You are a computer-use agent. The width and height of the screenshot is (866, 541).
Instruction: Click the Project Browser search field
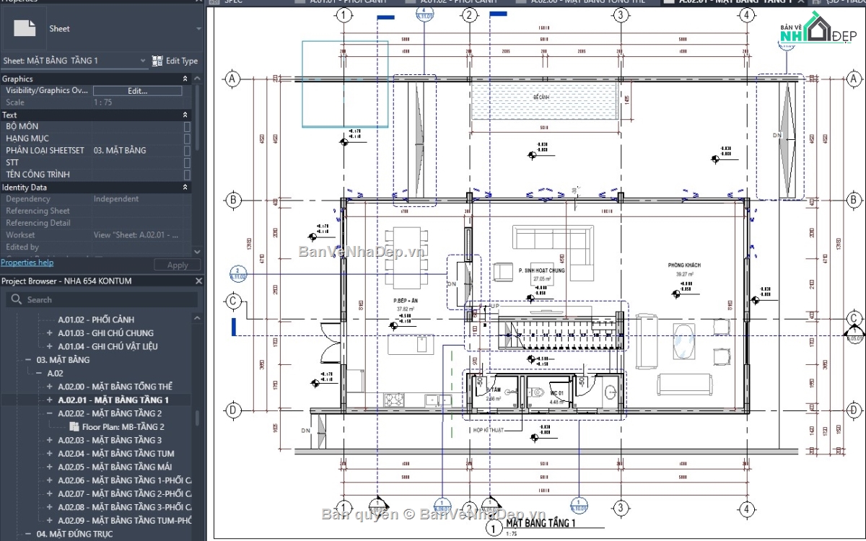(x=101, y=299)
